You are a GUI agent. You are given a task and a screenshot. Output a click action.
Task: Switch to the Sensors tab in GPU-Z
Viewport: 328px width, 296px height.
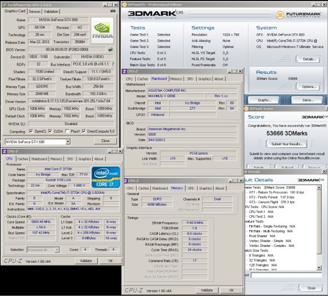point(34,11)
